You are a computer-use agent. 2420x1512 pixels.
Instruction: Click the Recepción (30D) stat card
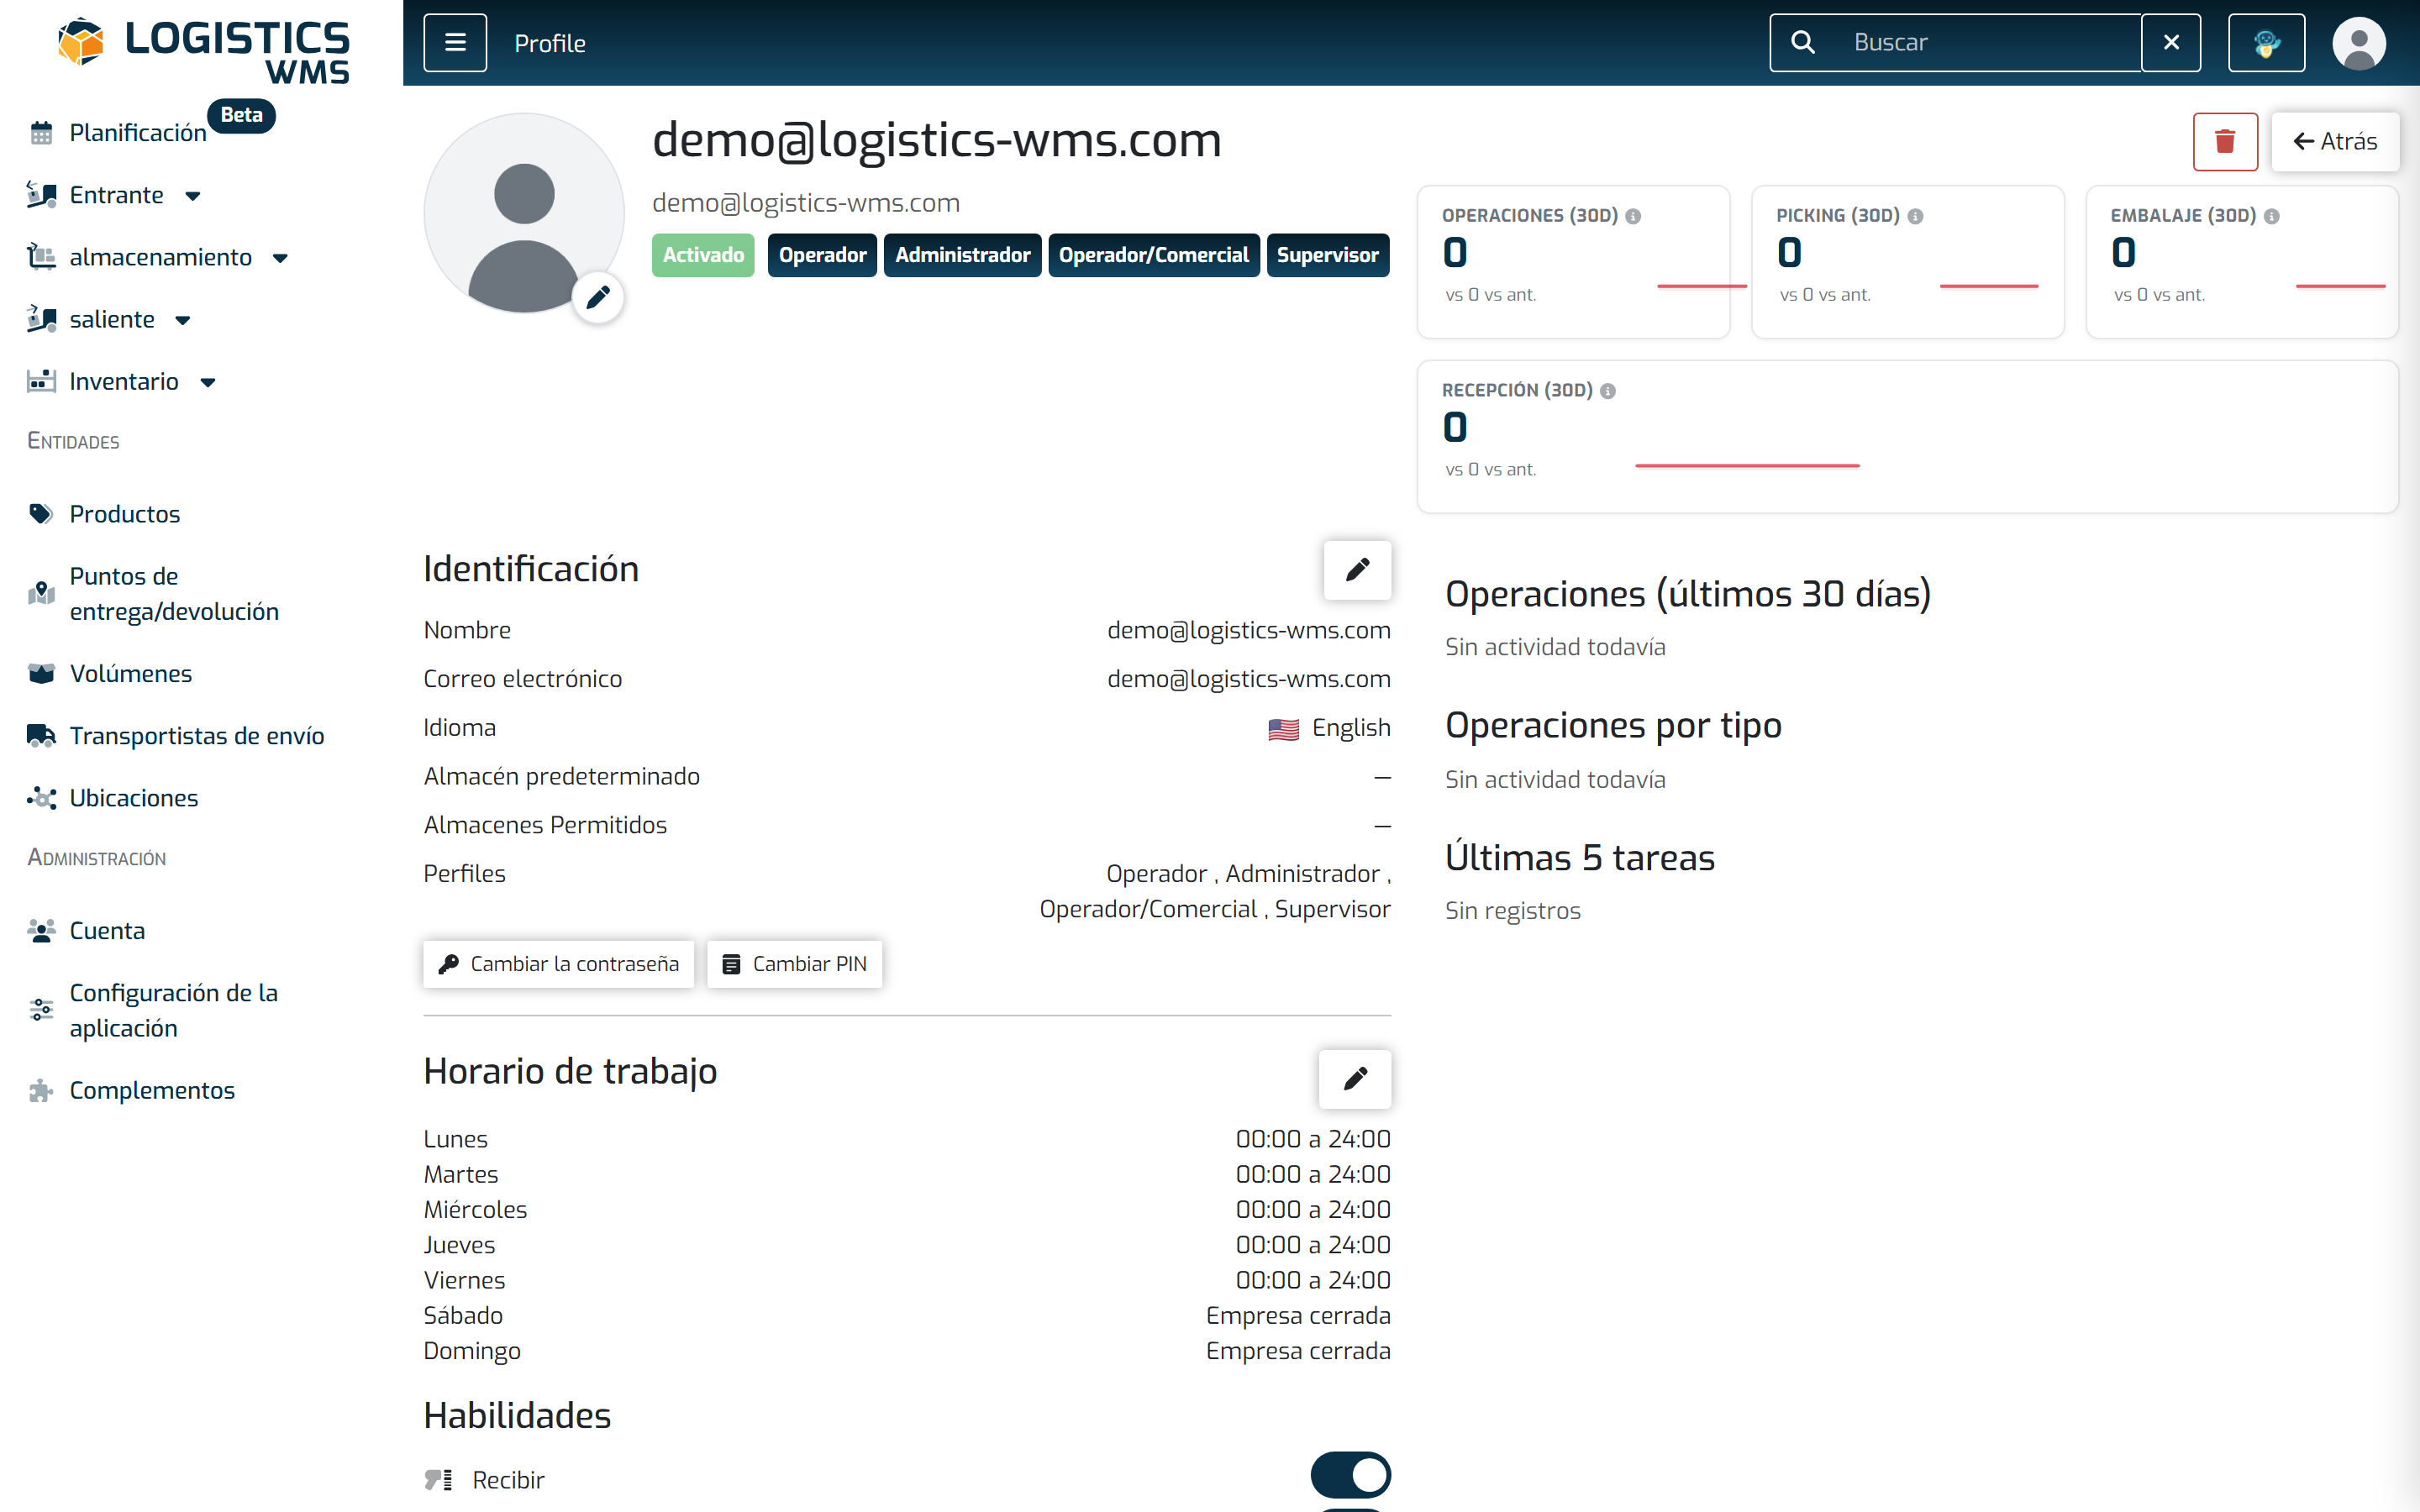pos(1907,437)
